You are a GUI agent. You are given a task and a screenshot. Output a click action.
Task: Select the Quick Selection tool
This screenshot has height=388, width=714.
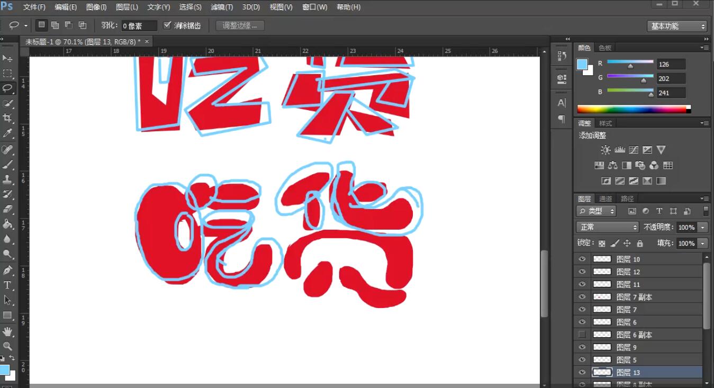tap(7, 103)
